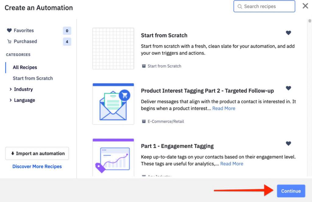Click category icon beside Start from Scratch tag
This screenshot has height=202, width=312.
coord(144,66)
